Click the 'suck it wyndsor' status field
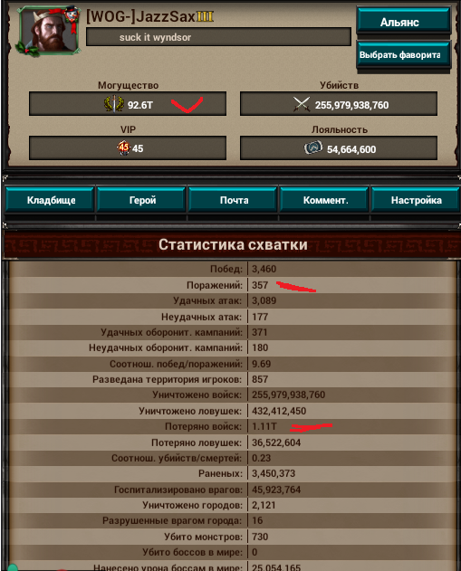The image size is (461, 571). [x=218, y=37]
